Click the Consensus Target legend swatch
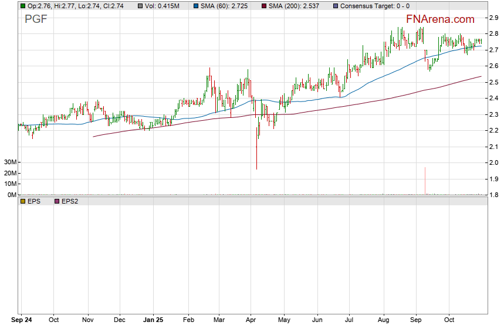Viewport: 504px width, 332px height. click(335, 5)
